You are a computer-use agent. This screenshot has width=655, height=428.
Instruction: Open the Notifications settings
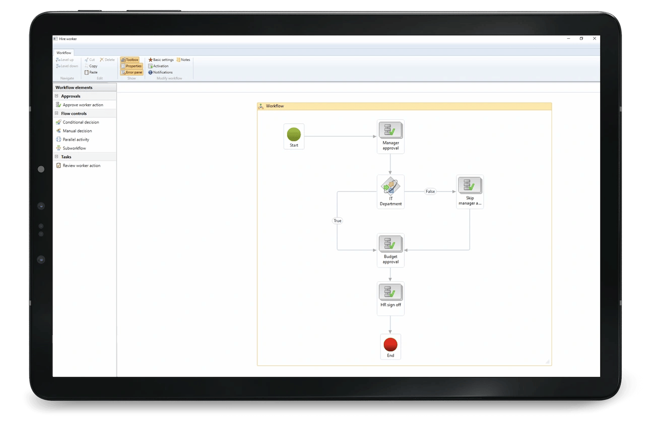160,72
